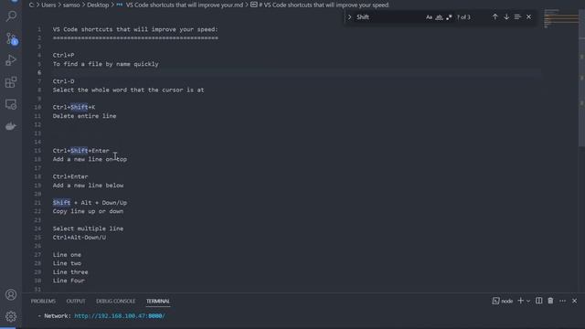Viewport: 585px width, 329px height.
Task: Open the Docker view
Action: pos(11,126)
